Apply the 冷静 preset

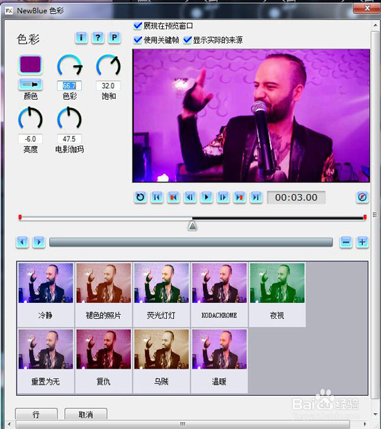tap(46, 295)
